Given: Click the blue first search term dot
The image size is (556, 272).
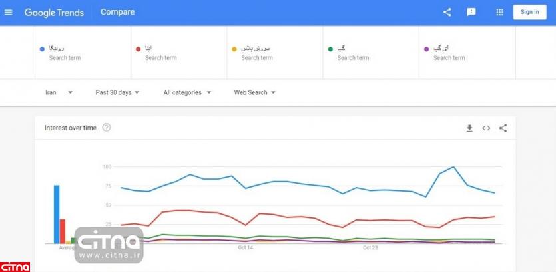Looking at the screenshot, I should click(x=42, y=49).
